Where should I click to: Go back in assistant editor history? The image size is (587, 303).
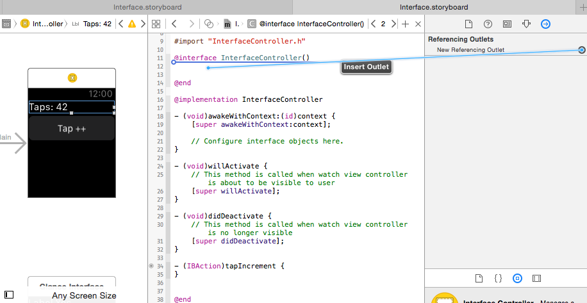click(x=174, y=24)
